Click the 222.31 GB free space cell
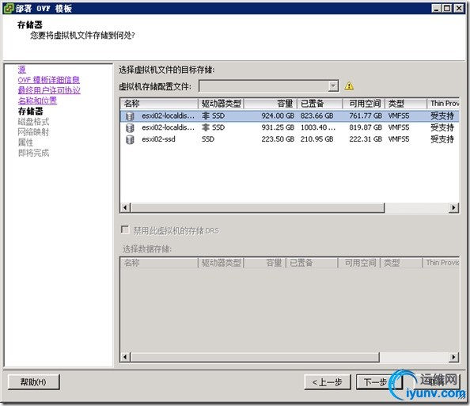Viewport: 470px width, 406px height. click(x=366, y=139)
